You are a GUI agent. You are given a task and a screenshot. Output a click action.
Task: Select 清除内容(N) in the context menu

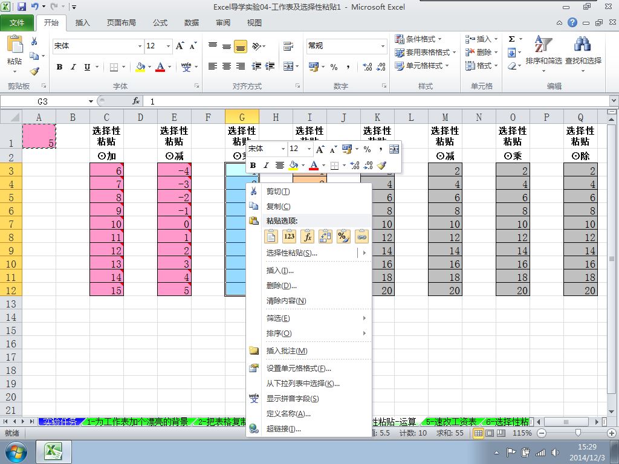[308, 301]
